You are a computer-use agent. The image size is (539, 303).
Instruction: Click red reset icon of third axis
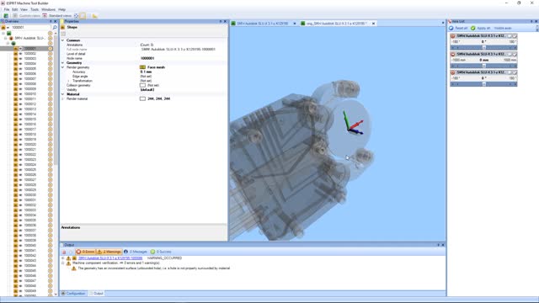point(453,72)
